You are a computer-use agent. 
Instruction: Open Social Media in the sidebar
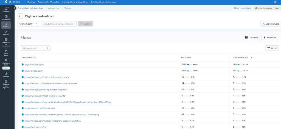coord(6,53)
